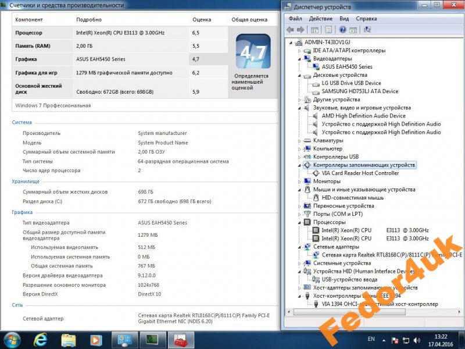Click the Help icon in Device Manager toolbar
The width and height of the screenshot is (465, 349).
coord(344,30)
